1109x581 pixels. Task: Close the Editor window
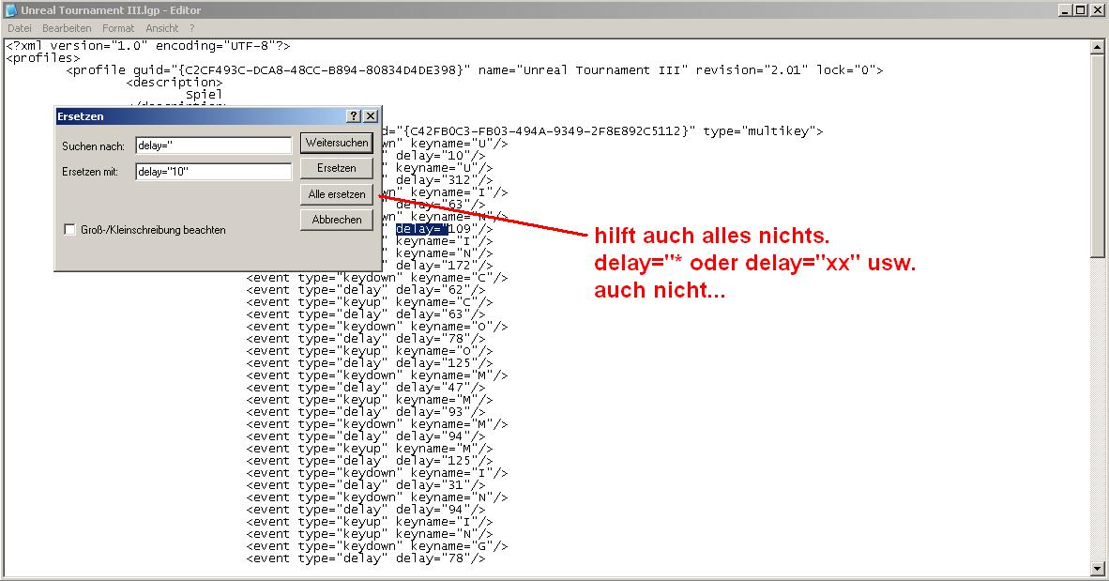[x=1097, y=10]
